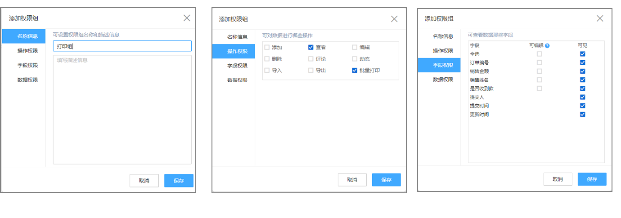The image size is (621, 218).
Task: Check the 可编辑 box for 销售金额
Action: (540, 71)
